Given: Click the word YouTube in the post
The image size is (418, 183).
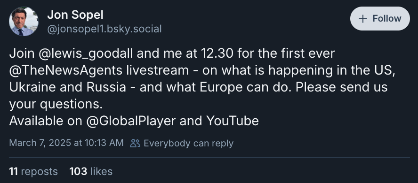Looking at the screenshot, I should click(233, 121).
